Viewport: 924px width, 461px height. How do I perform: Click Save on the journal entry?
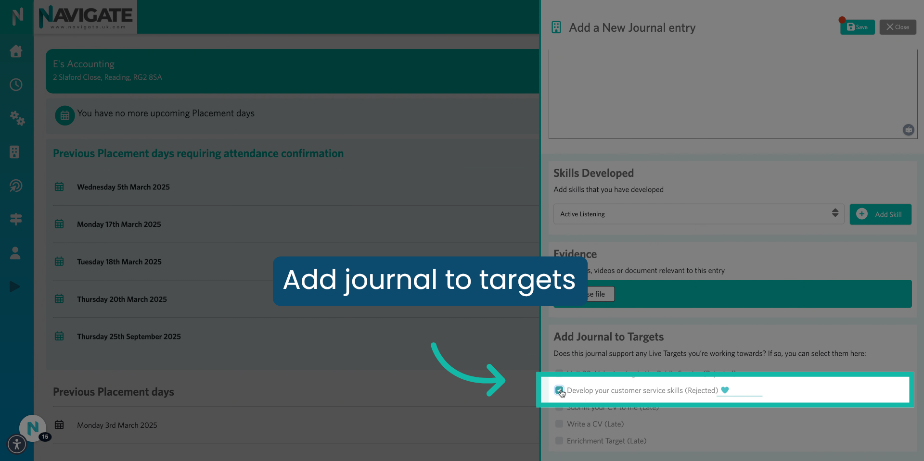[x=857, y=27]
